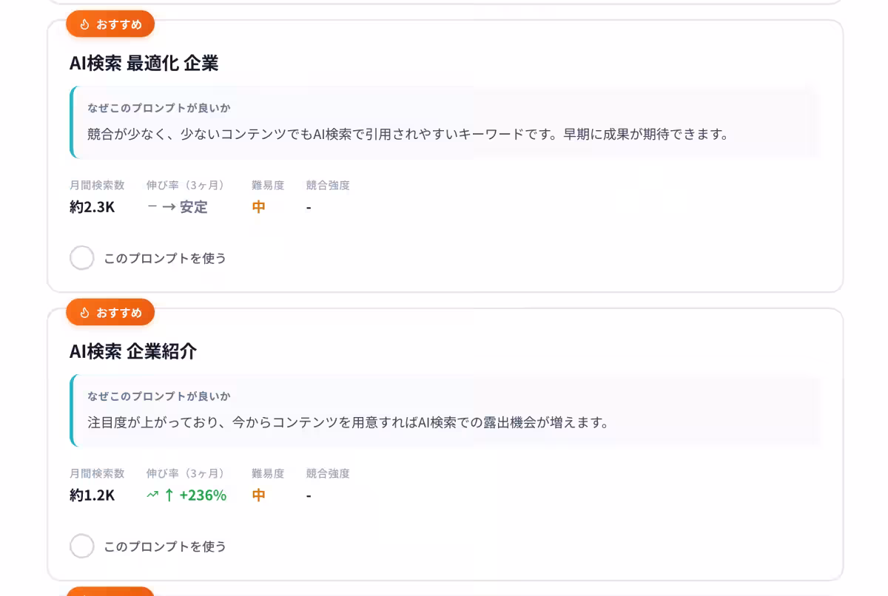
Task: Click the orange 中 difficulty marker on the top card
Action: (x=257, y=207)
